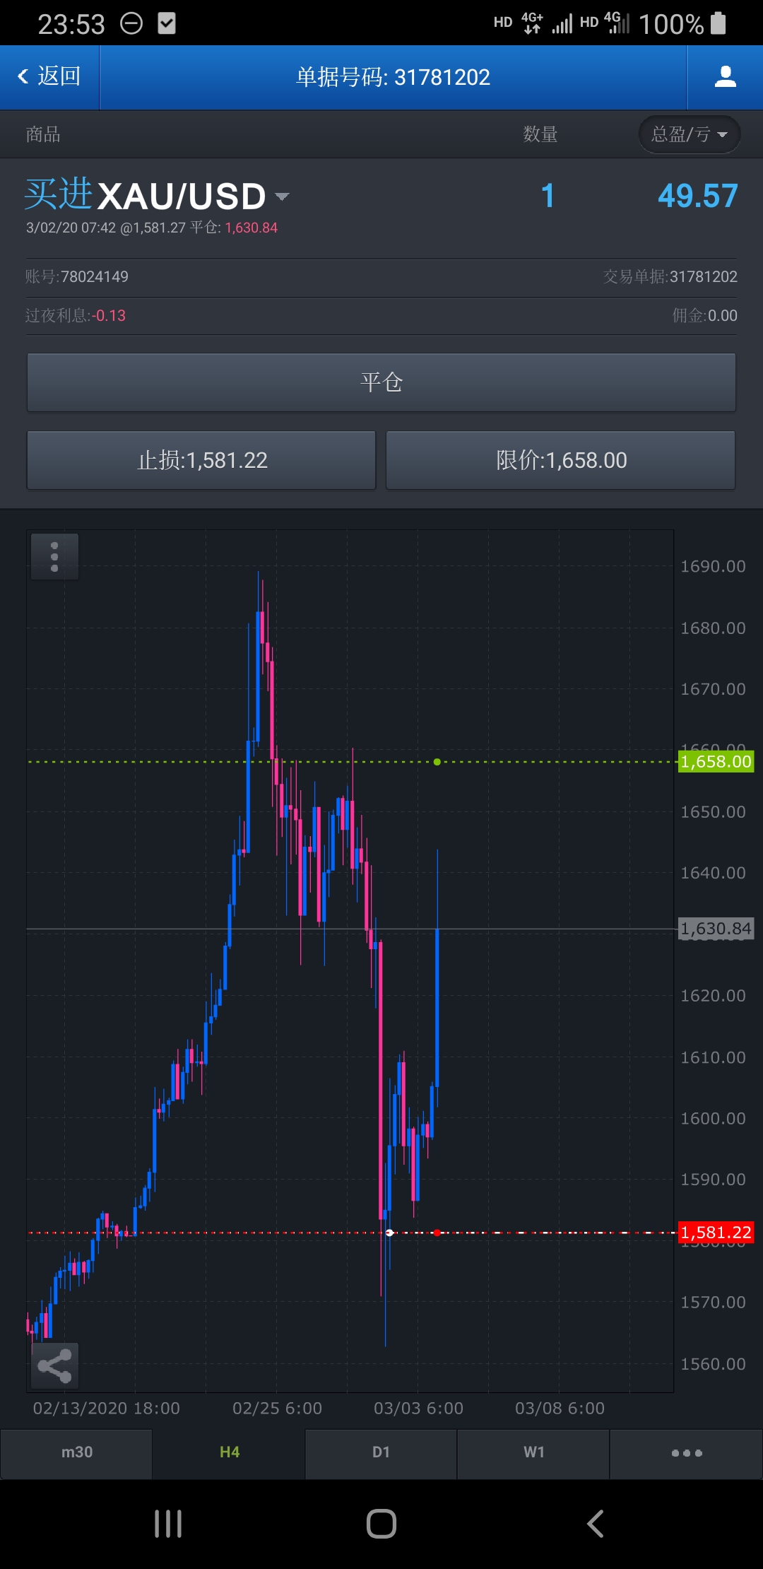Click the 平仓 close position button
The image size is (763, 1569).
point(381,382)
